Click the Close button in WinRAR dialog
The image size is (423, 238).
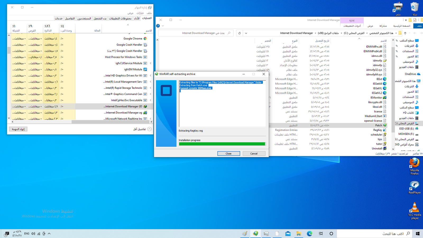(229, 153)
